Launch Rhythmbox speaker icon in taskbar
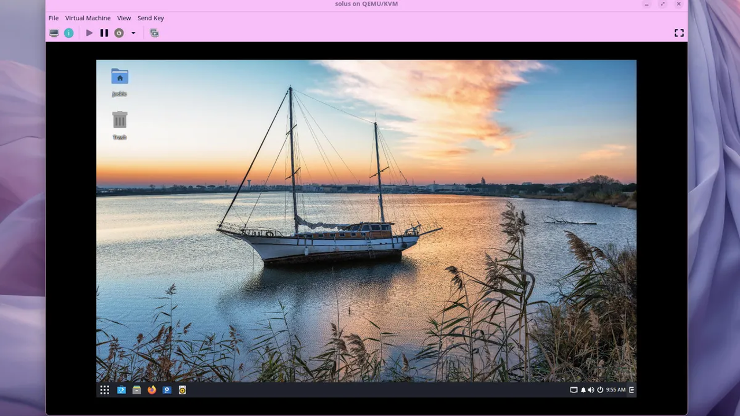This screenshot has width=740, height=416. [182, 390]
